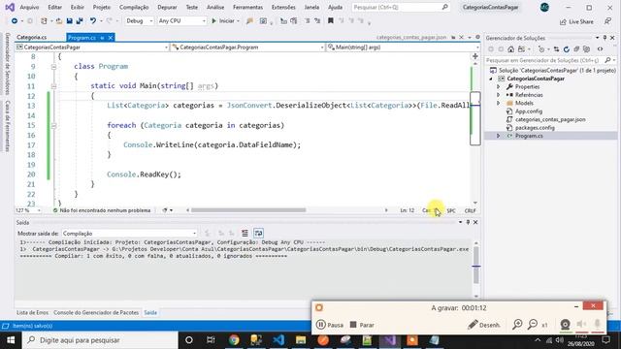Viewport: 621px width, 349px height.
Task: Click the editor horizontal scrollbar thumb
Action: (248, 210)
